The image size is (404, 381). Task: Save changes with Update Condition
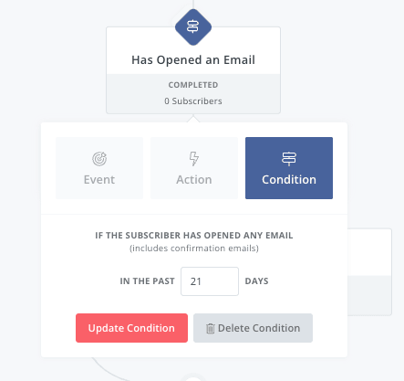tap(131, 328)
